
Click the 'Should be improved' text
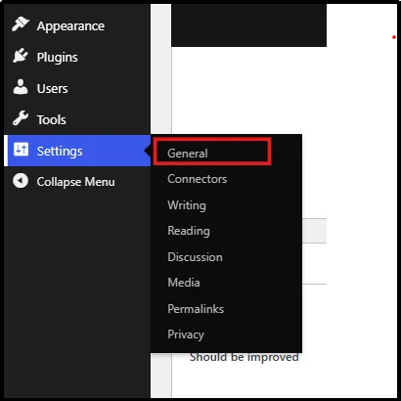click(245, 357)
